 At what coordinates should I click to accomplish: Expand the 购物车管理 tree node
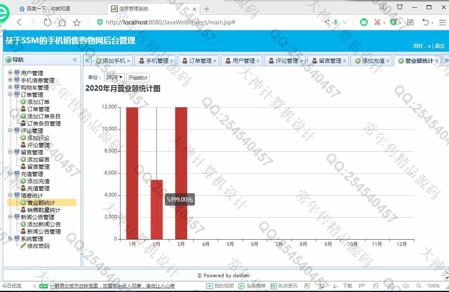[x=10, y=87]
